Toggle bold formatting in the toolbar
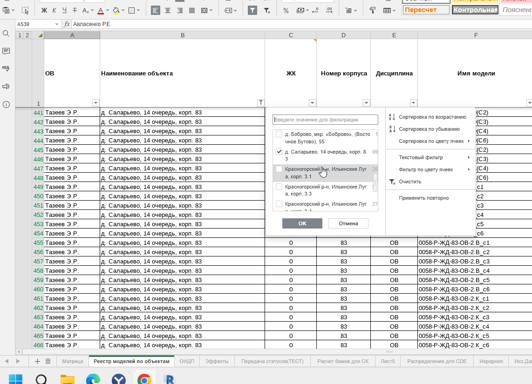This screenshot has height=384, width=532. click(x=44, y=10)
